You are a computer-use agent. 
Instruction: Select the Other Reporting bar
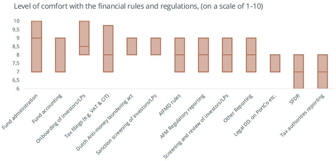[251, 55]
